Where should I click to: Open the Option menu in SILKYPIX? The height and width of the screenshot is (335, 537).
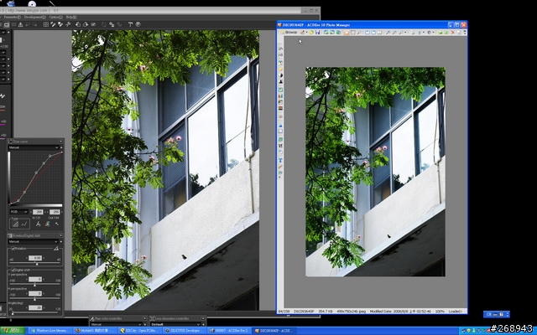(x=55, y=17)
